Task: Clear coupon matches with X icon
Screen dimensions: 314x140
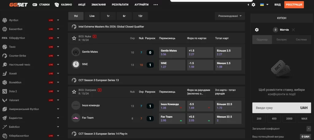Action: [x=293, y=30]
